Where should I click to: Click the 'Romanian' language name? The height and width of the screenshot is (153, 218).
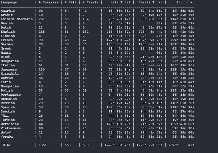(x=9, y=99)
